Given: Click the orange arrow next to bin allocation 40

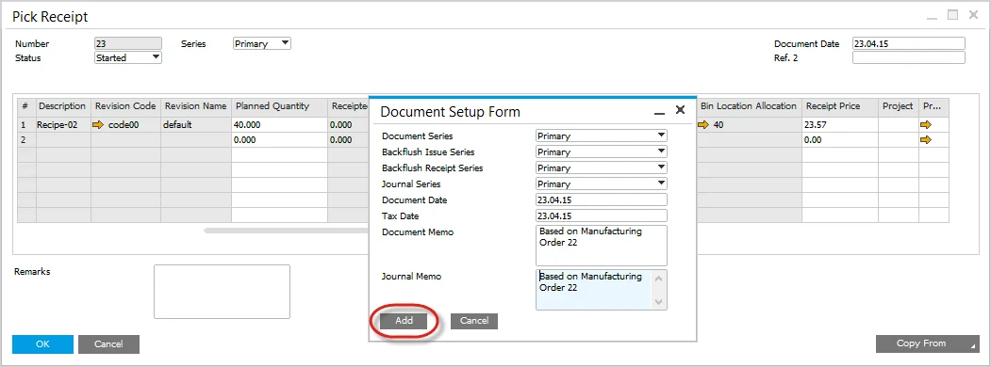Looking at the screenshot, I should click(704, 125).
